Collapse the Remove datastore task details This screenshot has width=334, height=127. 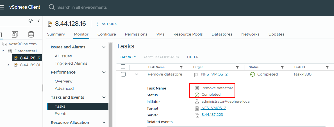137,74
